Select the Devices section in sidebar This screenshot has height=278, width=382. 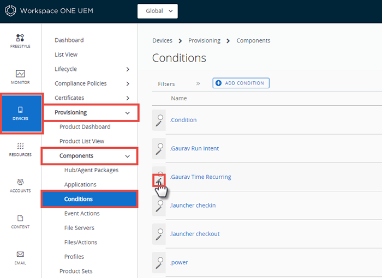(x=21, y=113)
